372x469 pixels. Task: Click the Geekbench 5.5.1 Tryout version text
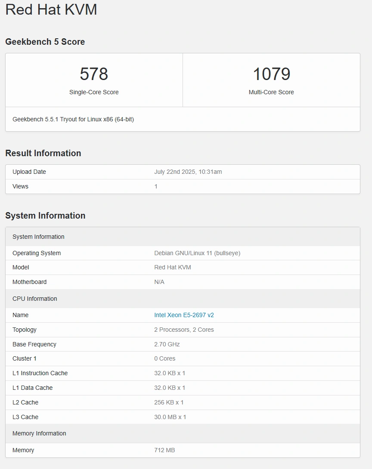[x=73, y=119]
